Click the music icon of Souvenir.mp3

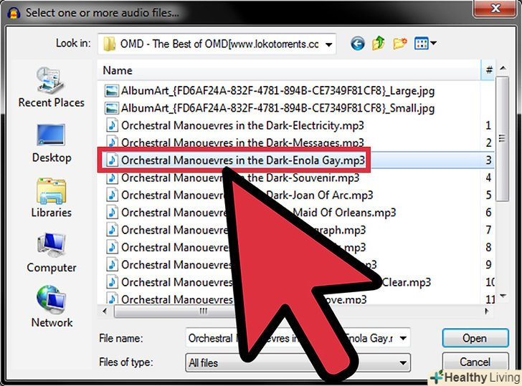click(112, 178)
